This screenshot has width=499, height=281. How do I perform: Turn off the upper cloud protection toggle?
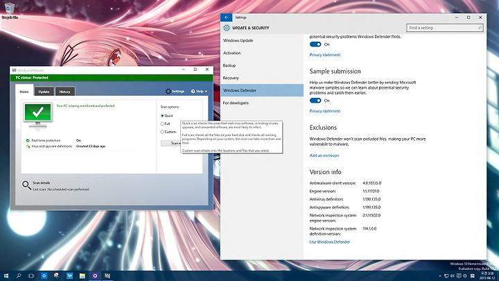(x=315, y=44)
